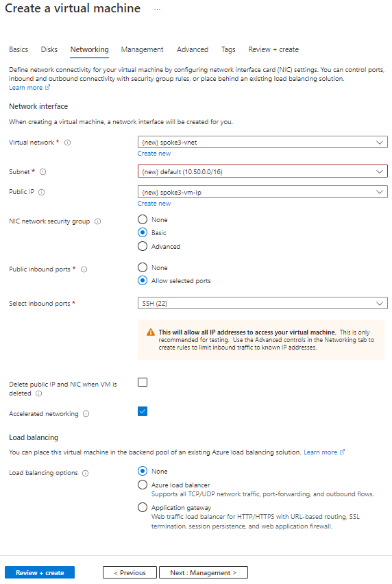Screen dimensions: 392x584
Task: Switch to the Disks tab
Action: (49, 49)
